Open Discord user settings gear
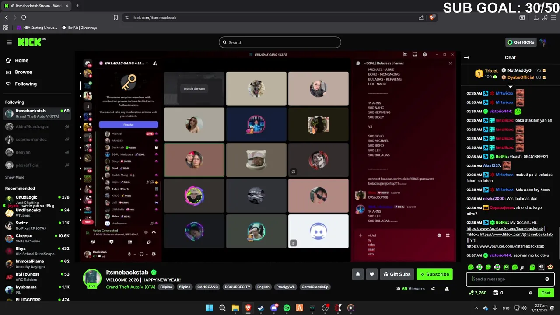Viewport: 560px width, 315px height. (x=154, y=254)
